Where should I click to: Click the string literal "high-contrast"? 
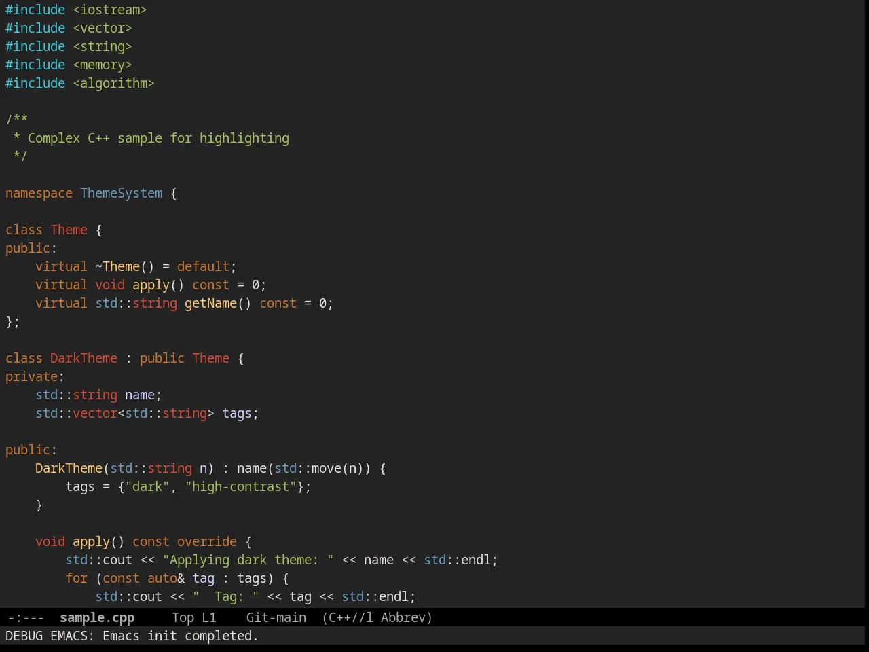[x=240, y=486]
